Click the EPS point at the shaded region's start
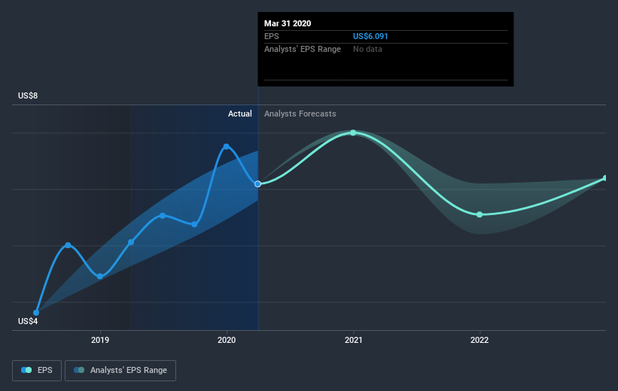Image resolution: width=618 pixels, height=391 pixels. (x=131, y=242)
